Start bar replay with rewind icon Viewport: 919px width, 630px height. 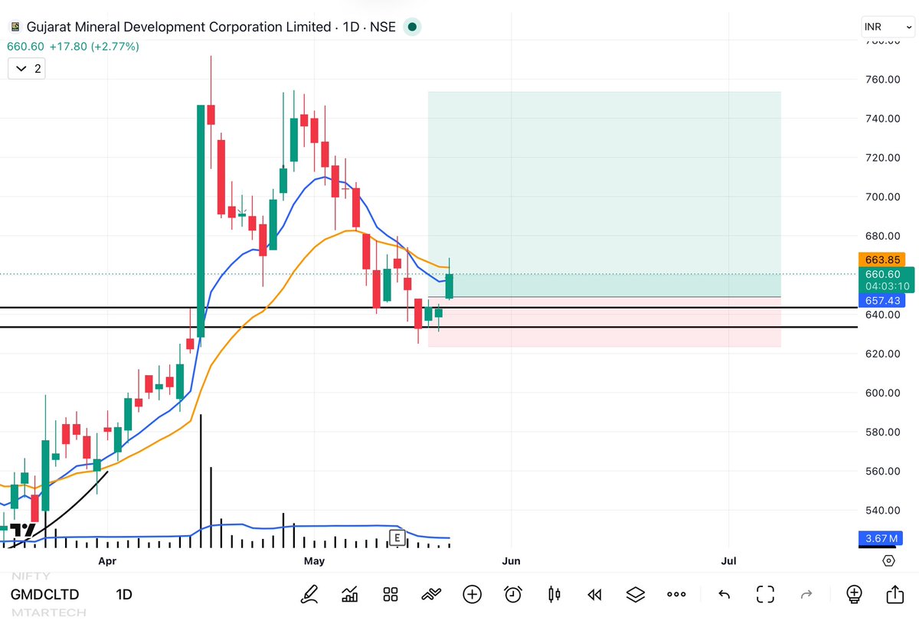click(x=594, y=594)
